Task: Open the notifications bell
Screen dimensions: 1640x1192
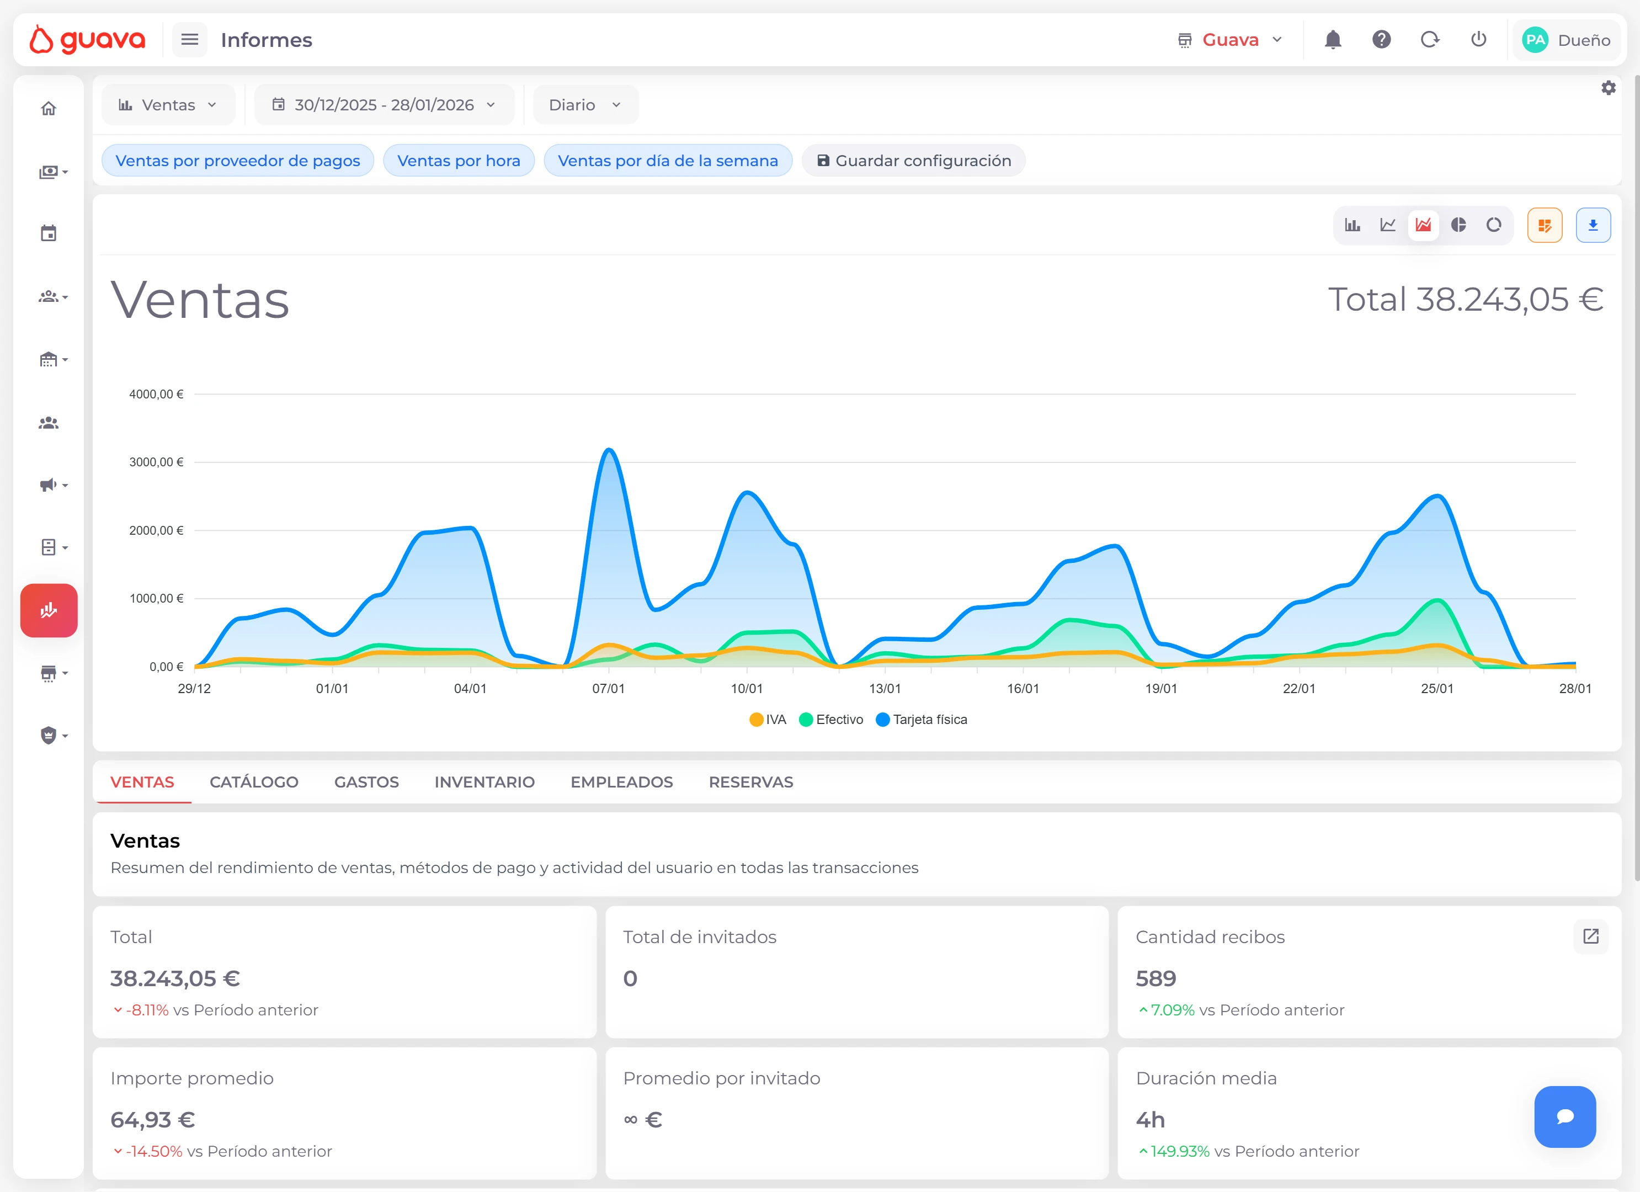Action: 1333,40
